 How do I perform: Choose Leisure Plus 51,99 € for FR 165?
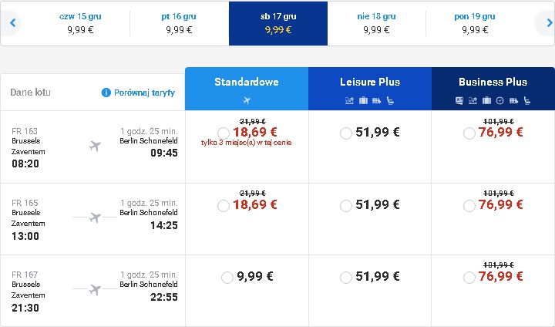point(346,205)
